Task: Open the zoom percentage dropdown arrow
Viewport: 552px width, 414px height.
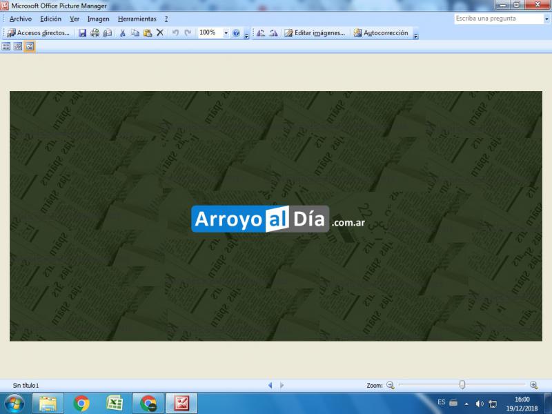Action: point(226,33)
